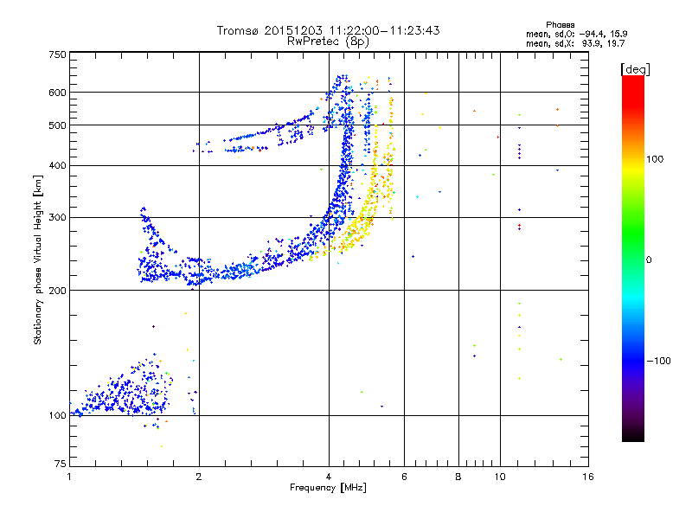Click the 'mean, sd,X: 93.9, 19.7' statistics line
Viewport: 692px width, 519px height.
575,43
